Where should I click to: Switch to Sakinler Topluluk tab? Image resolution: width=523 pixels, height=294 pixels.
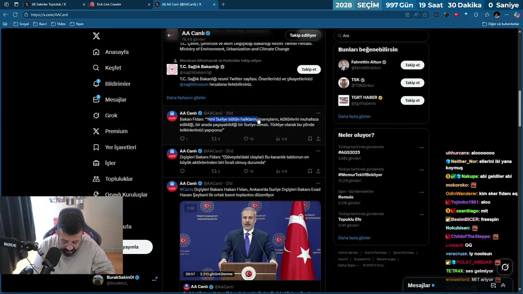(x=55, y=4)
